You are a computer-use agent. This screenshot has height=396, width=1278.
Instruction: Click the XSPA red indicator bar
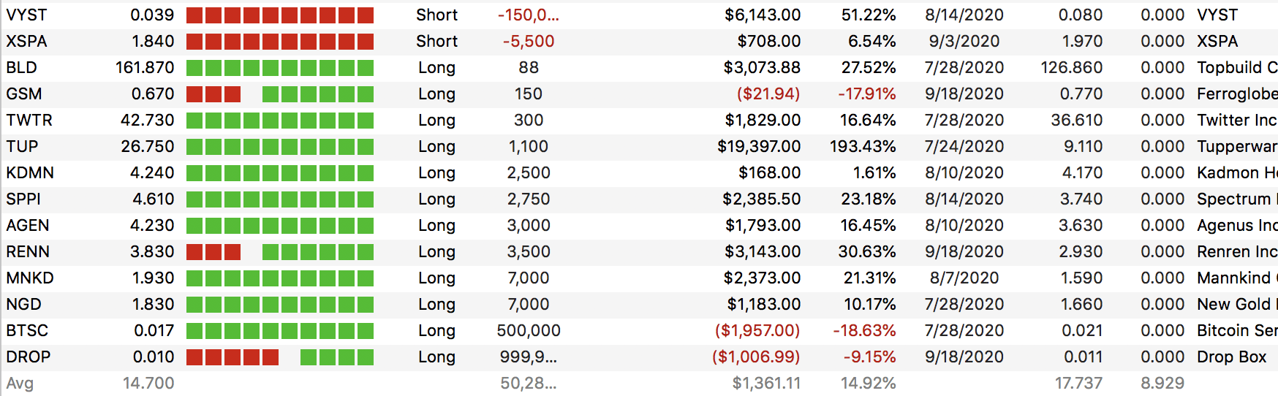coord(280,42)
